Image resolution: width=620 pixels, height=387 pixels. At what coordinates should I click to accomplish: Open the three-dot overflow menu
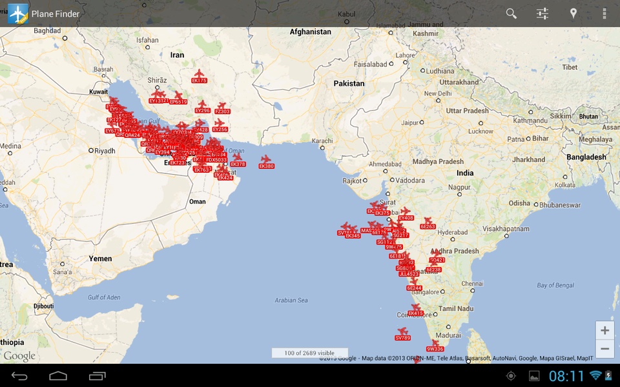604,14
